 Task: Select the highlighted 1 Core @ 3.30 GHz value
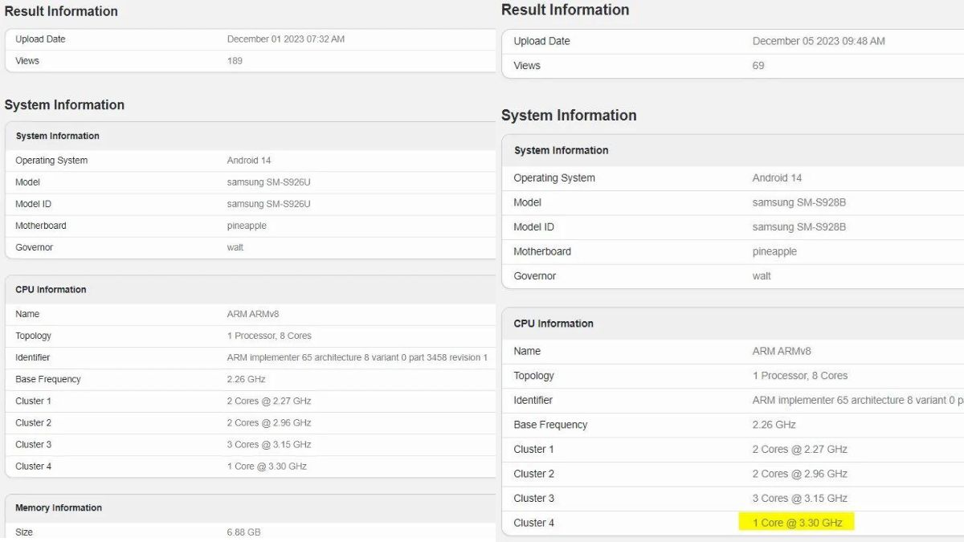(798, 523)
